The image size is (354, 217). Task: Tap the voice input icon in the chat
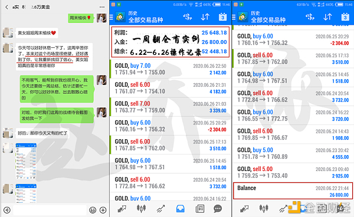click(x=7, y=211)
